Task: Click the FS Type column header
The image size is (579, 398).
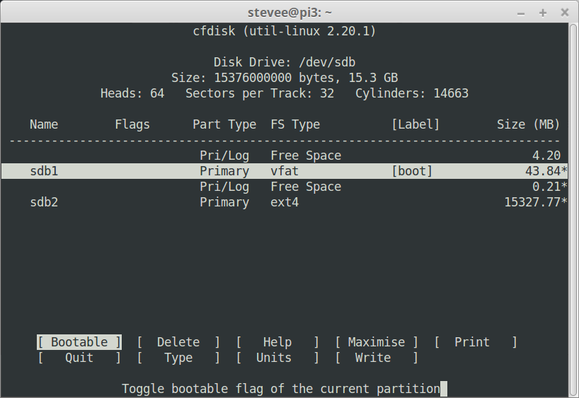Action: 295,124
